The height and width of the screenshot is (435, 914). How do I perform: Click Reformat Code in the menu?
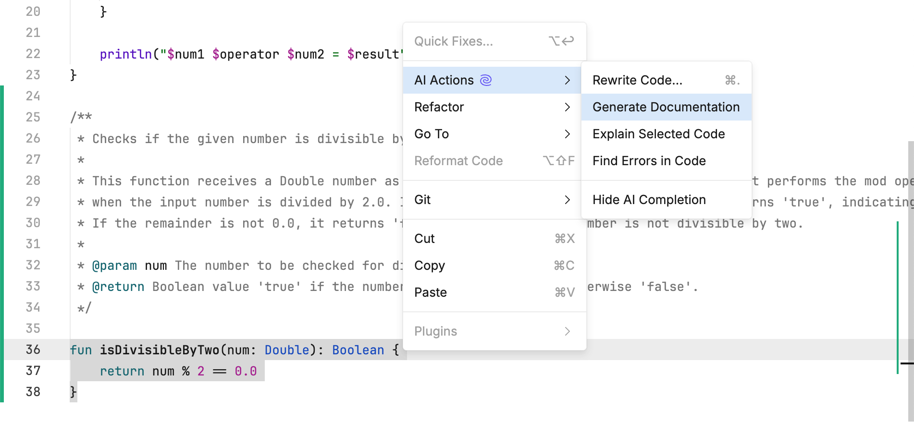point(458,161)
